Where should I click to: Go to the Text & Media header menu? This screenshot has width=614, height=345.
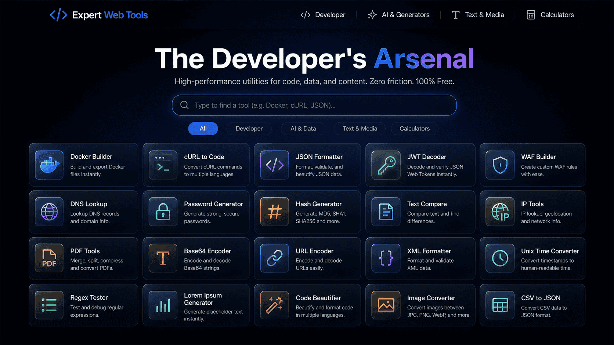click(477, 15)
